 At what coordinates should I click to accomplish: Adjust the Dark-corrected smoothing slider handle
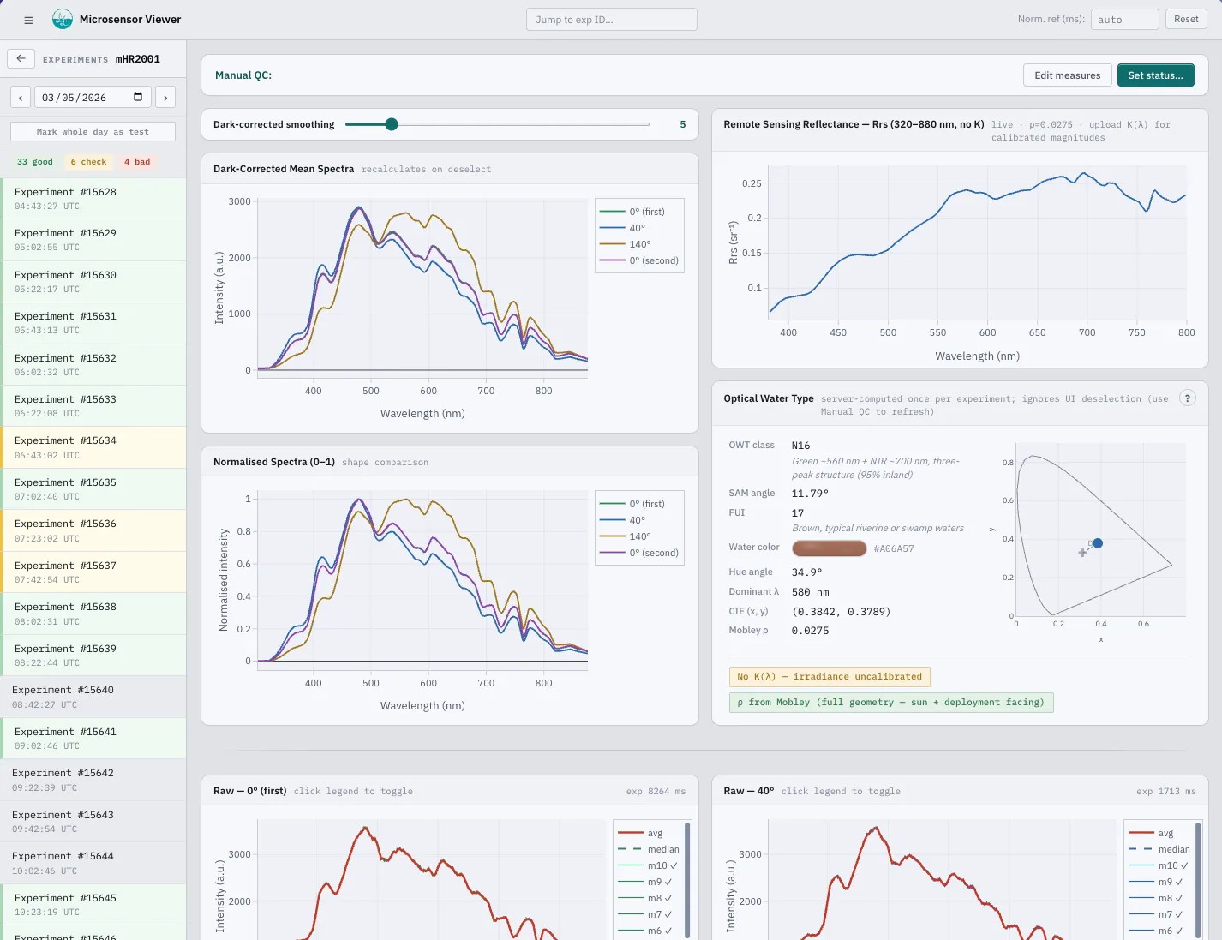(392, 124)
